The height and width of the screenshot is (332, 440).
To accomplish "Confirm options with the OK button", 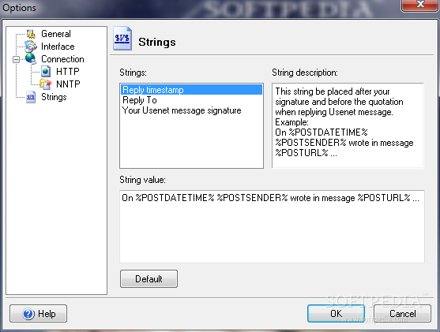I will [336, 314].
